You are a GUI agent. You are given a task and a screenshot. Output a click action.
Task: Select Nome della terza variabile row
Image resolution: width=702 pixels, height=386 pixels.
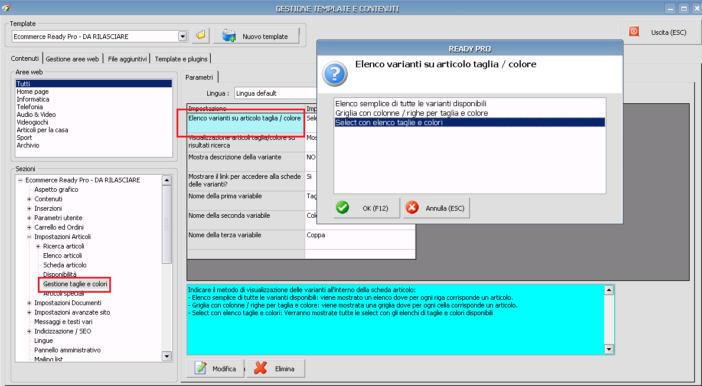click(246, 239)
